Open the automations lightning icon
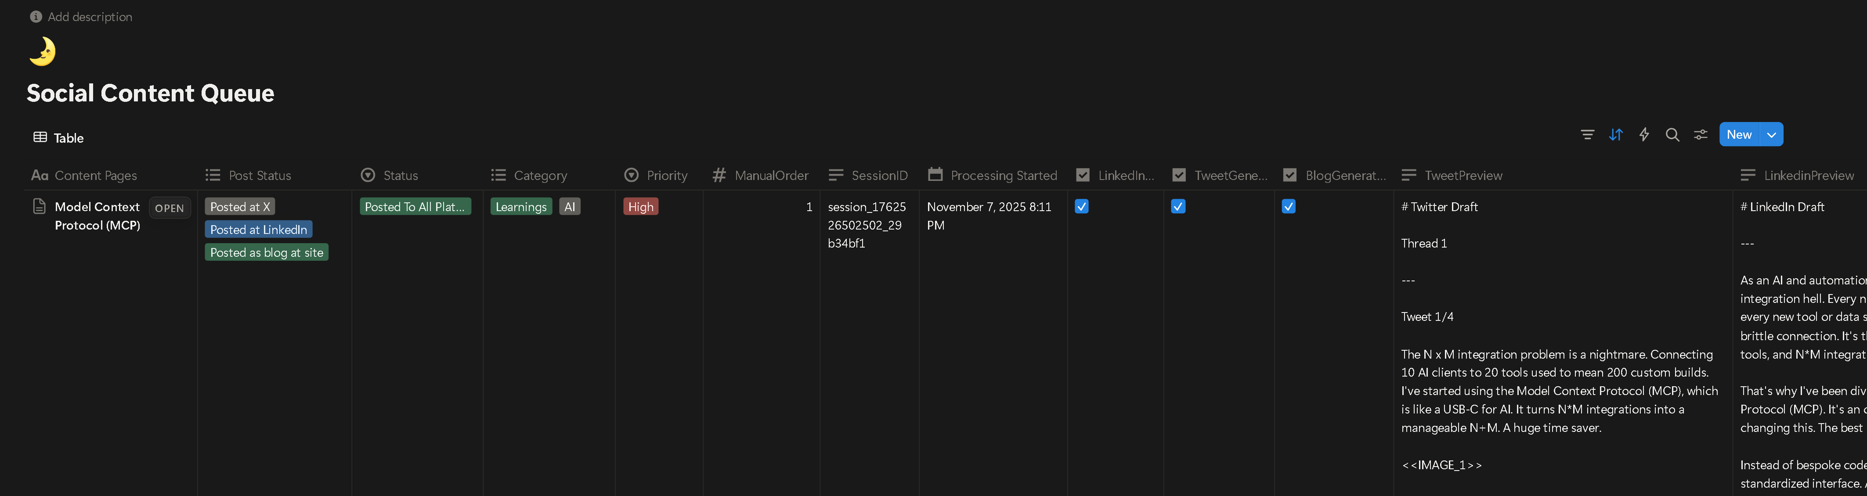The height and width of the screenshot is (496, 1867). click(x=1644, y=134)
